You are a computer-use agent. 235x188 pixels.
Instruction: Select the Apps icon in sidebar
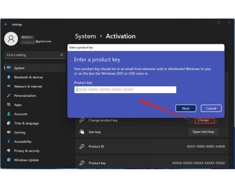click(9, 105)
